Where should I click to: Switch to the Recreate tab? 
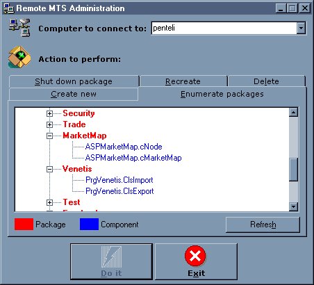point(183,81)
